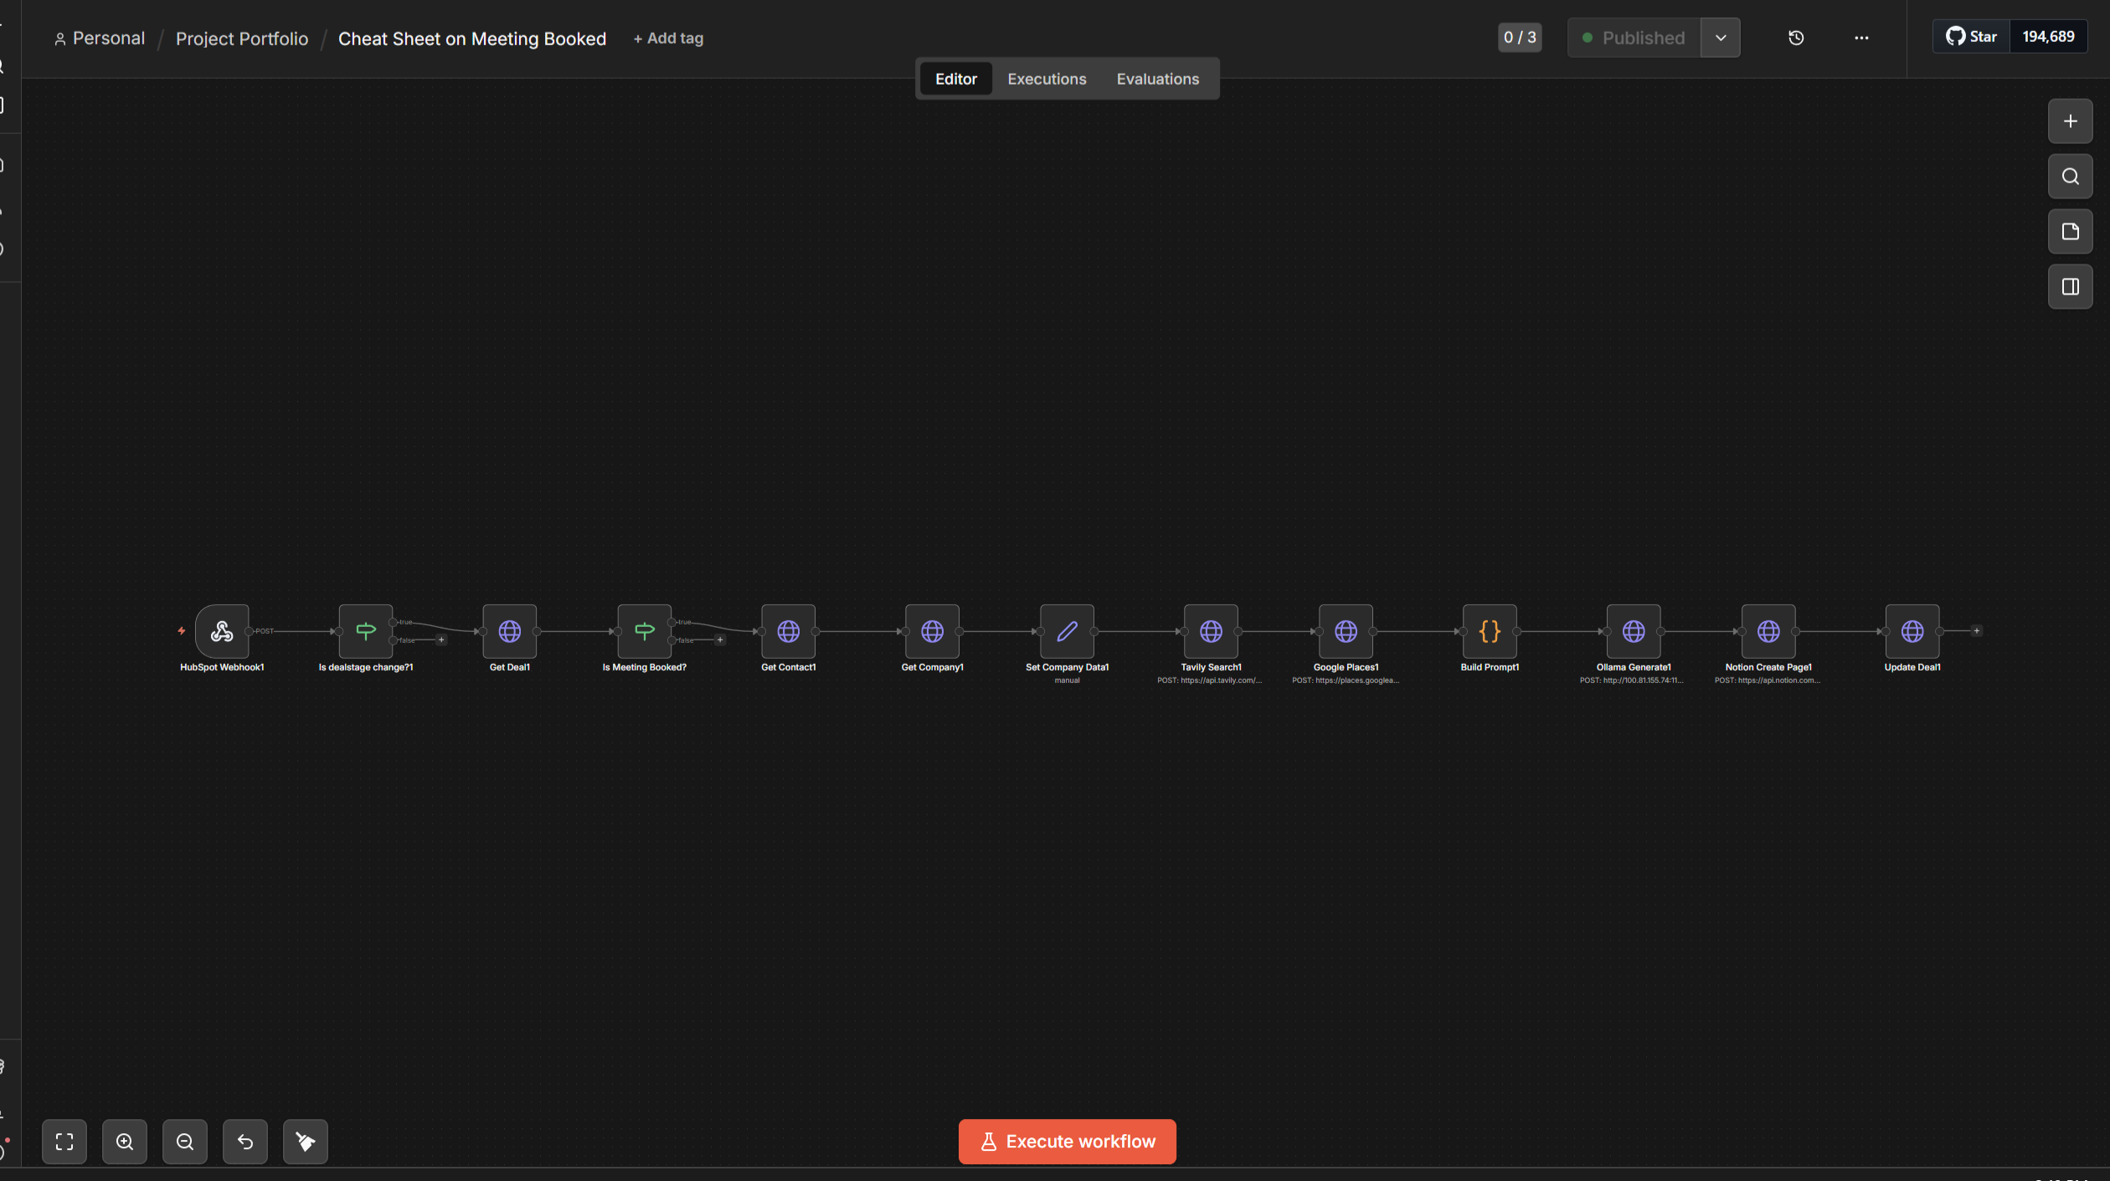The width and height of the screenshot is (2110, 1181).
Task: Open the Is dealstage change?1 IF node
Action: pos(366,631)
